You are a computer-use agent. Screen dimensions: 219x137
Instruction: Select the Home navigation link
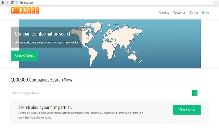(x=205, y=13)
